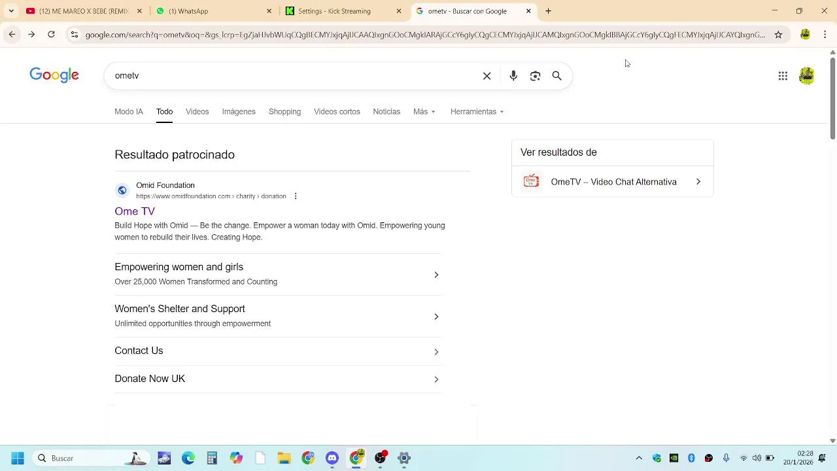Start voice search with microphone icon
Viewport: 837px width, 471px height.
(513, 76)
